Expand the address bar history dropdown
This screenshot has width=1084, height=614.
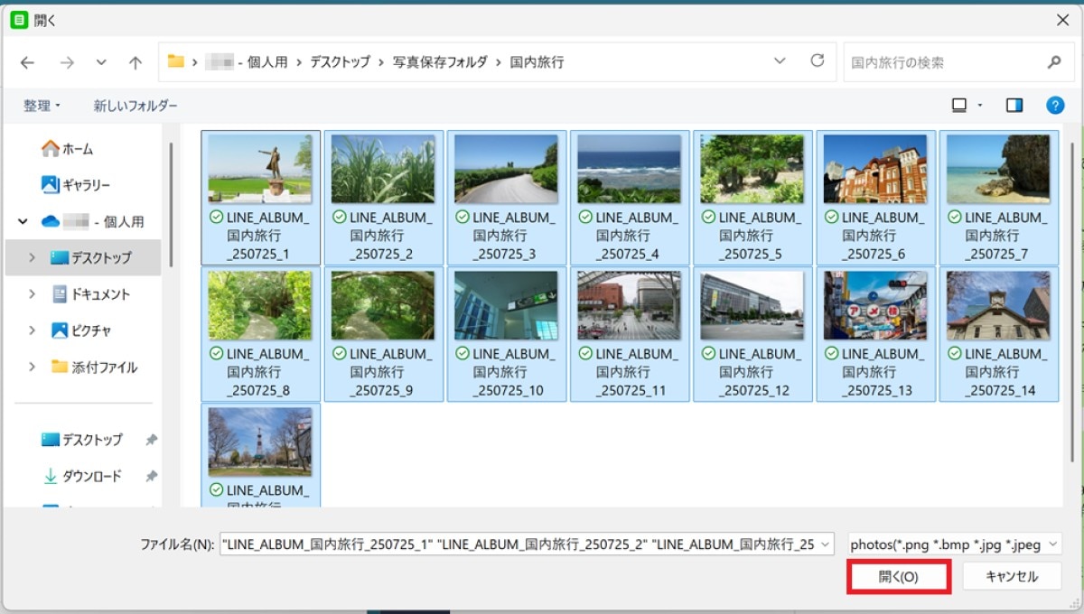pos(780,61)
